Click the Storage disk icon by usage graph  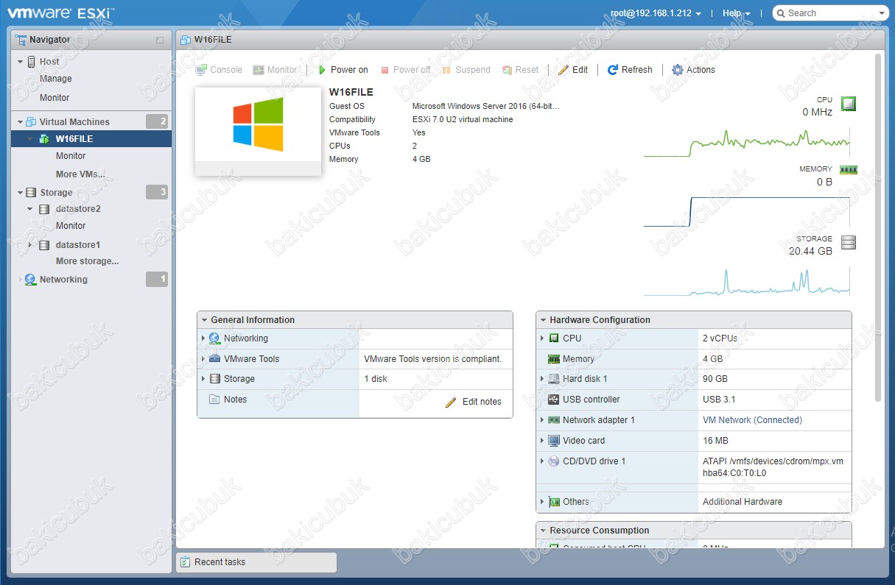849,243
